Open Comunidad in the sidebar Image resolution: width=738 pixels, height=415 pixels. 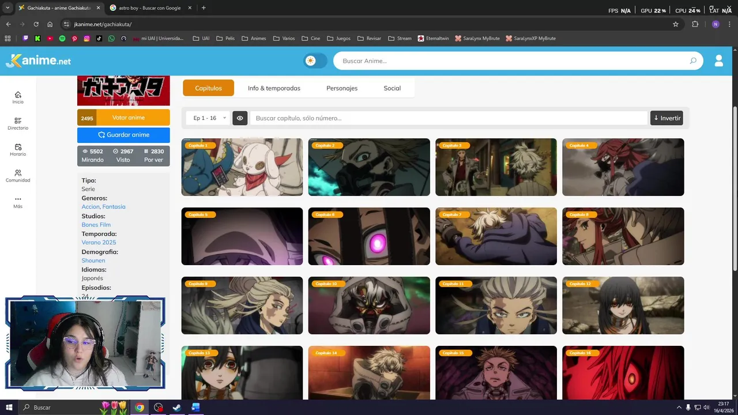tap(18, 176)
